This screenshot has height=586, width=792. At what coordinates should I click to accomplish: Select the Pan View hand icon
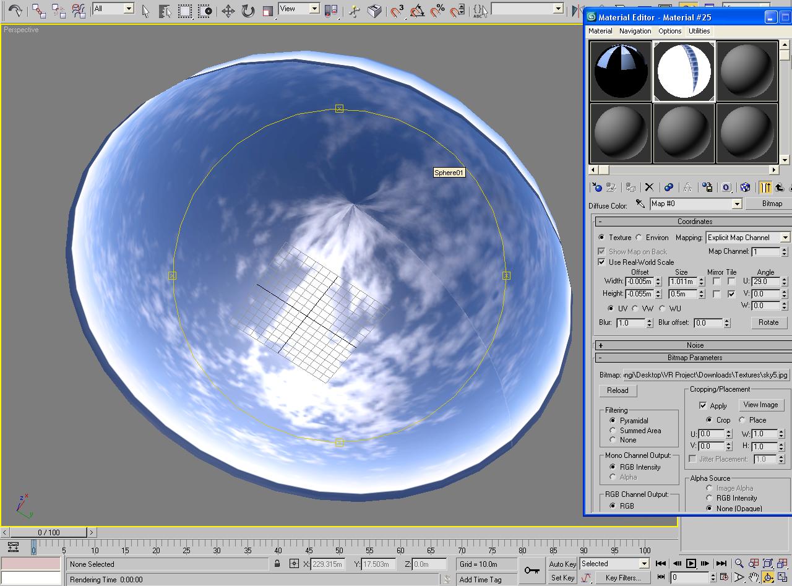pos(754,577)
